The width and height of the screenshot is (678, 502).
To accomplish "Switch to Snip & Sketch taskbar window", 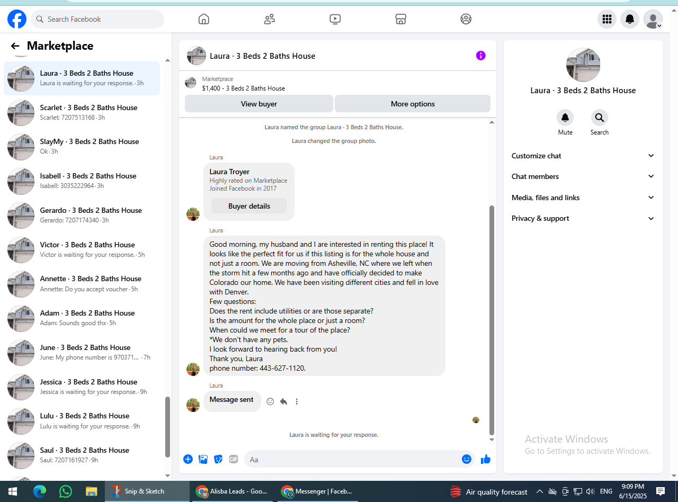I will tap(147, 491).
